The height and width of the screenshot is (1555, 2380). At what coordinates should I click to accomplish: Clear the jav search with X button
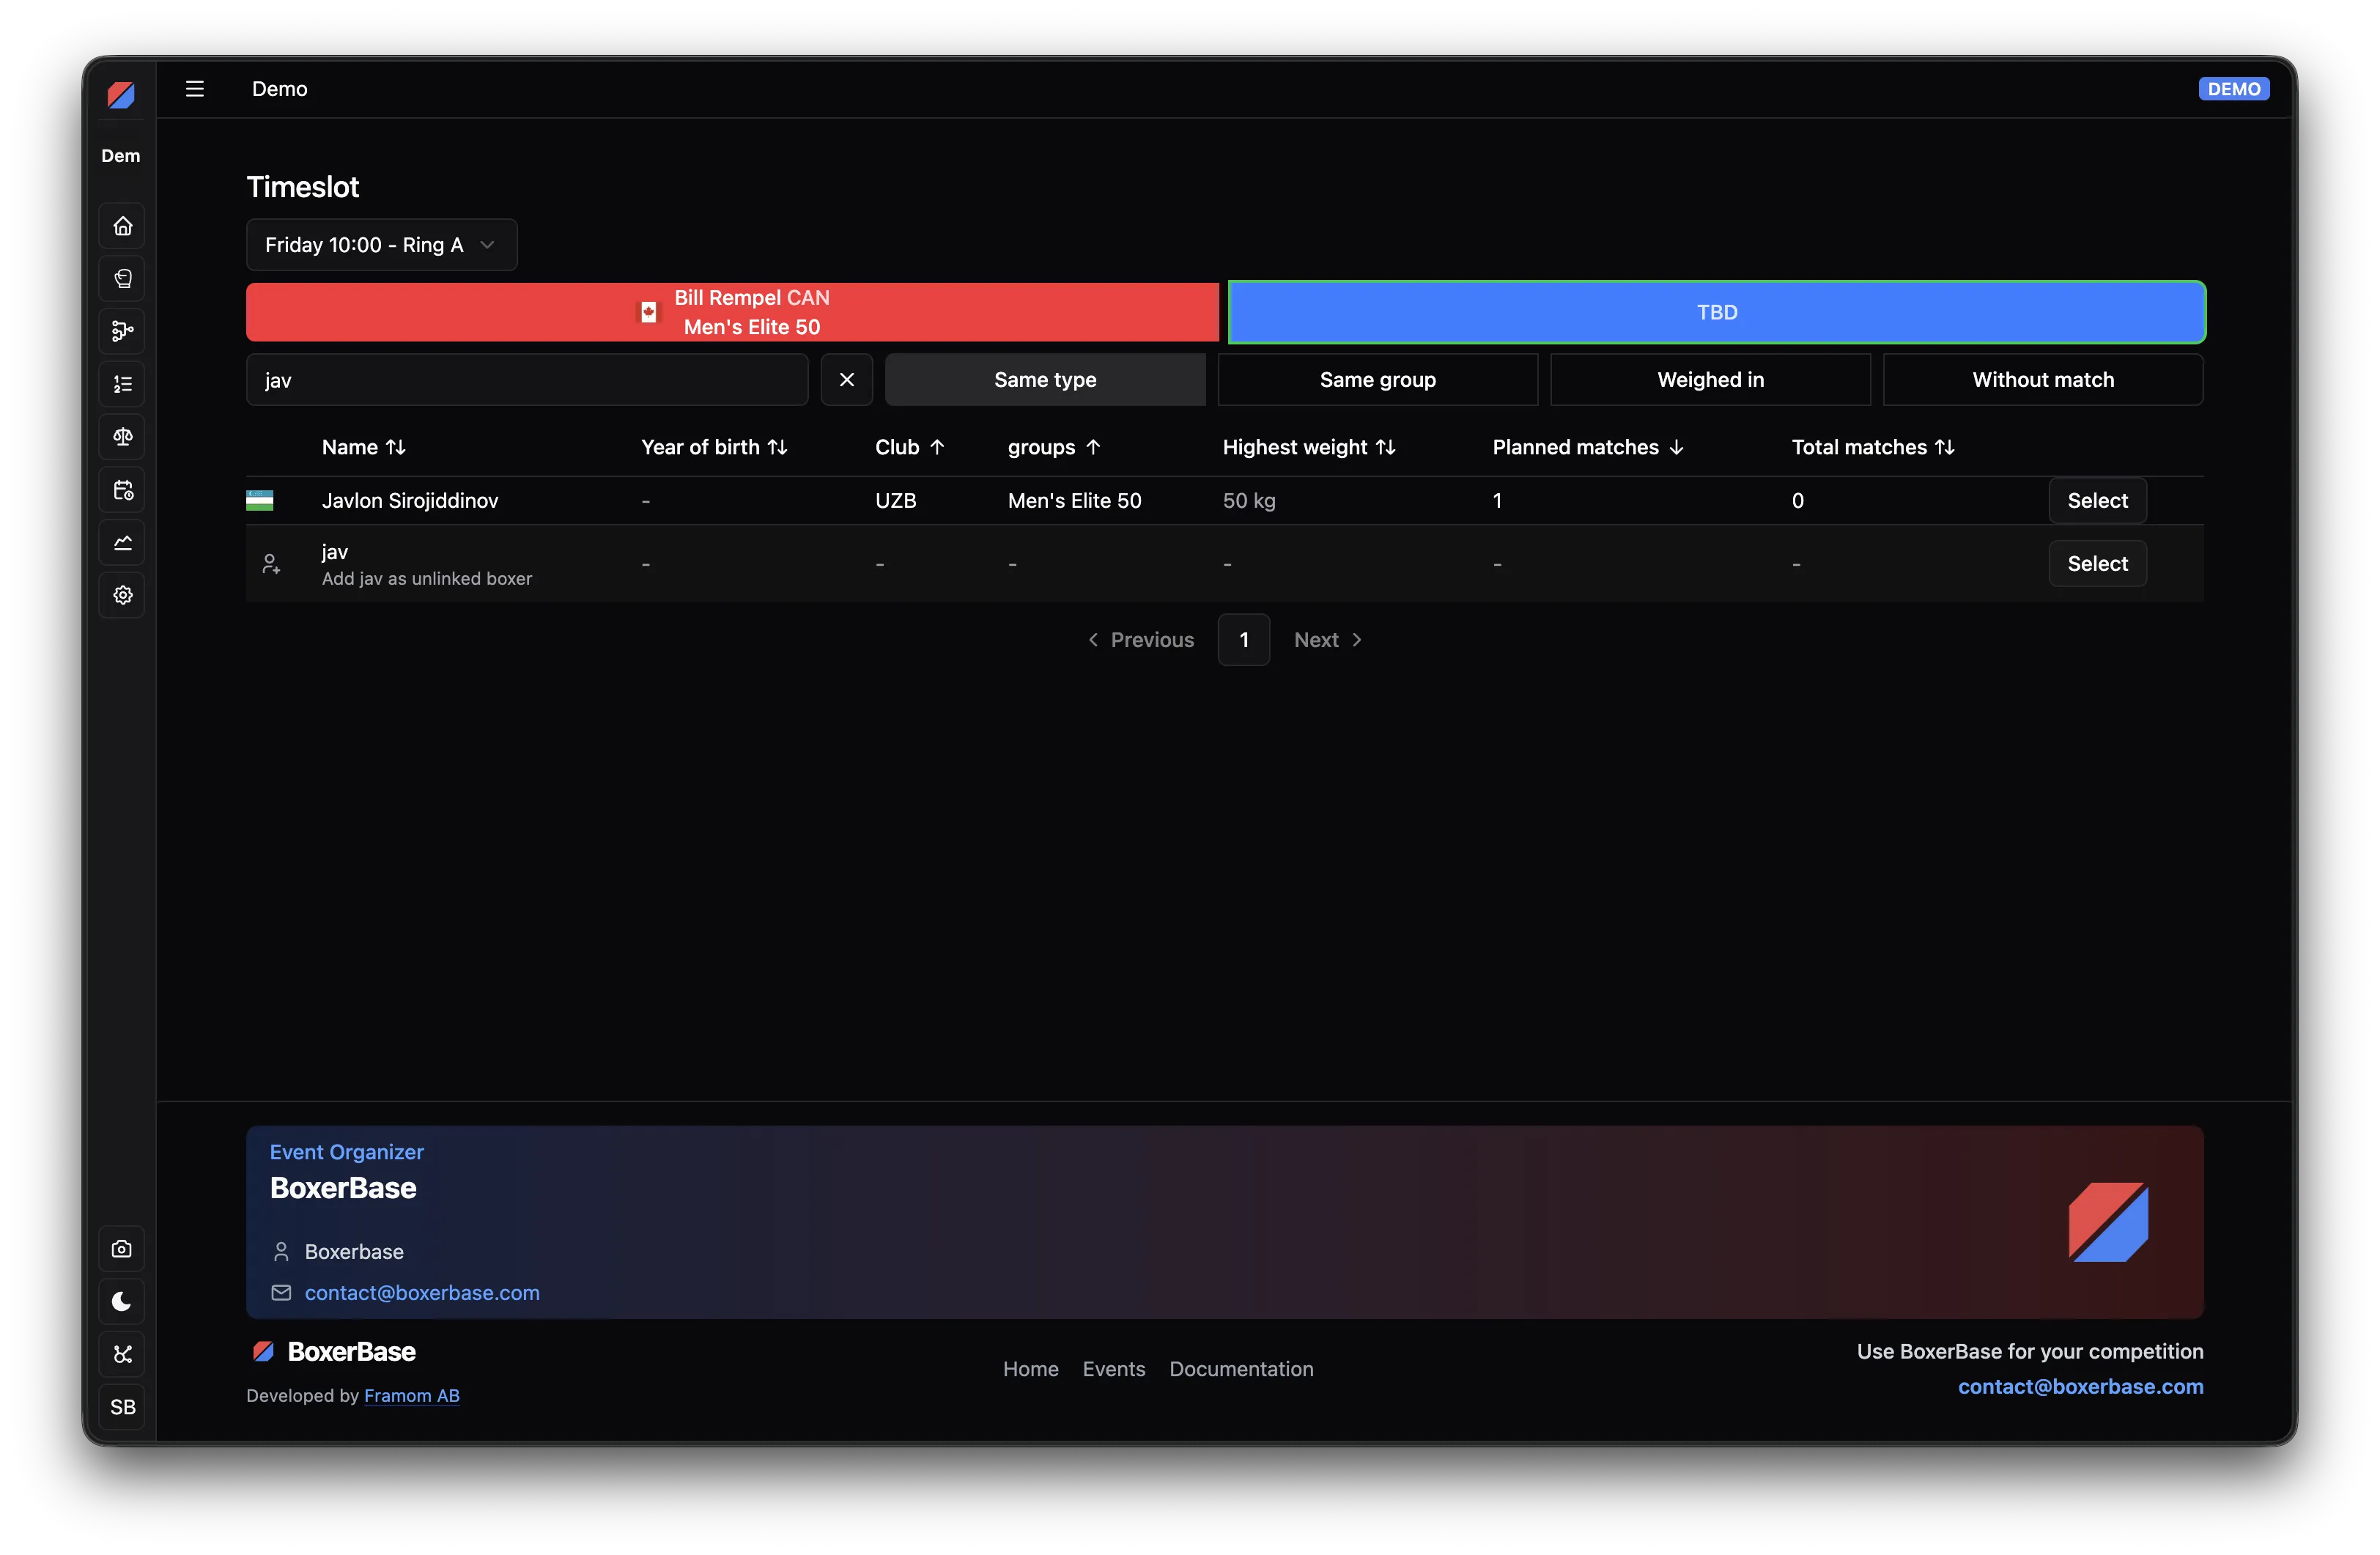[x=847, y=380]
